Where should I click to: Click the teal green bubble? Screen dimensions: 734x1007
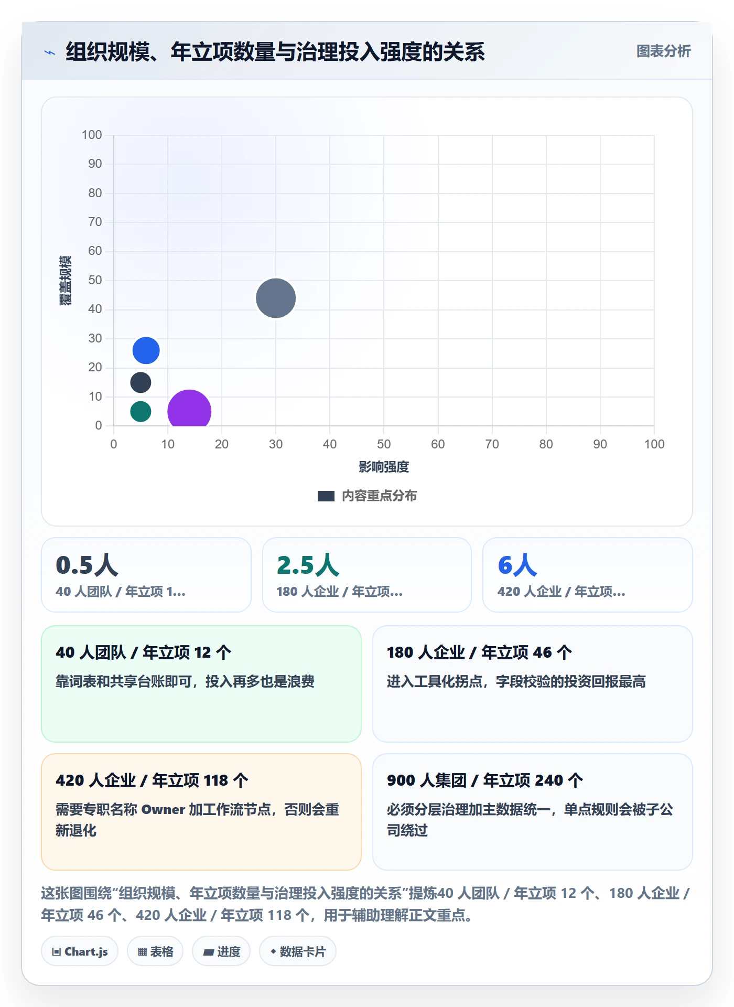[x=141, y=411]
